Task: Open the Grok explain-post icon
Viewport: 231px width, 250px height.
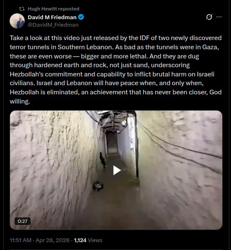Action: click(209, 17)
